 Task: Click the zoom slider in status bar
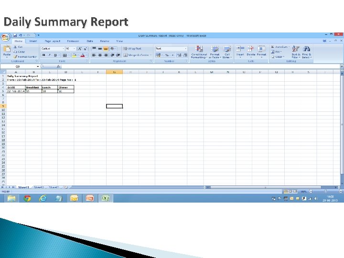(x=325, y=192)
